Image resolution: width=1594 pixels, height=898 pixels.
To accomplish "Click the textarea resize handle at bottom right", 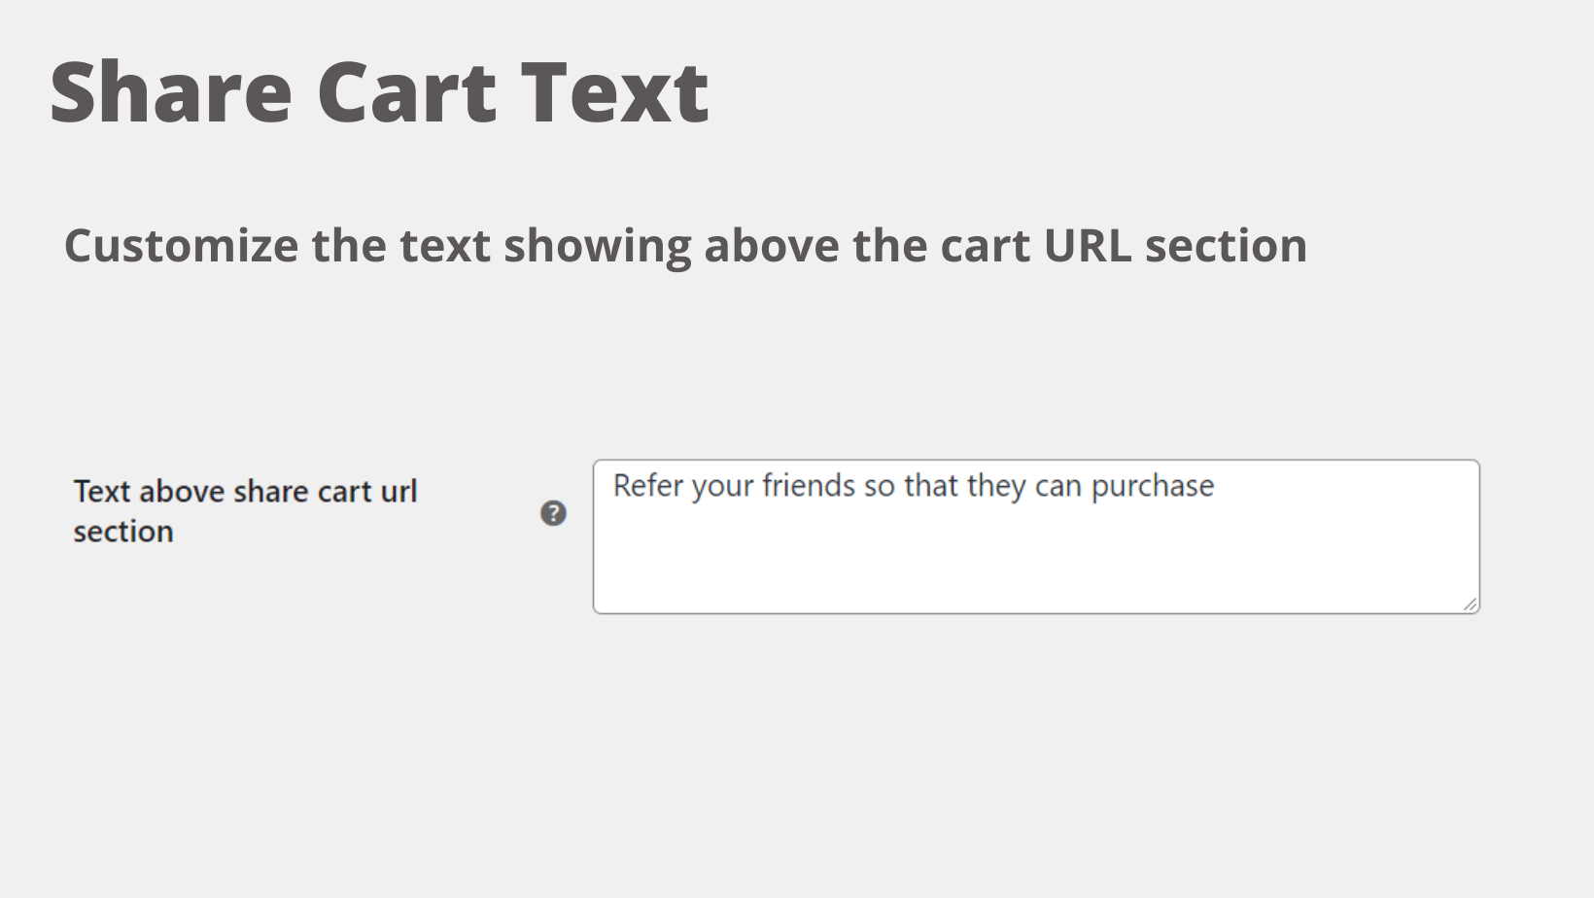I will pos(1469,604).
